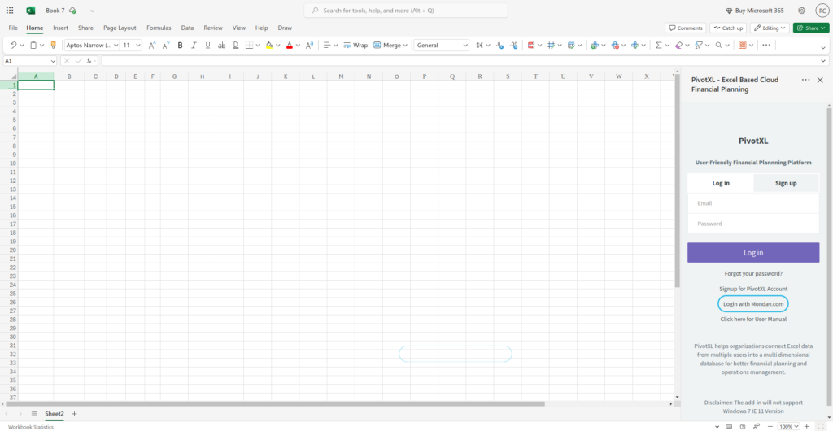Click the Undo arrow icon

pyautogui.click(x=14, y=45)
